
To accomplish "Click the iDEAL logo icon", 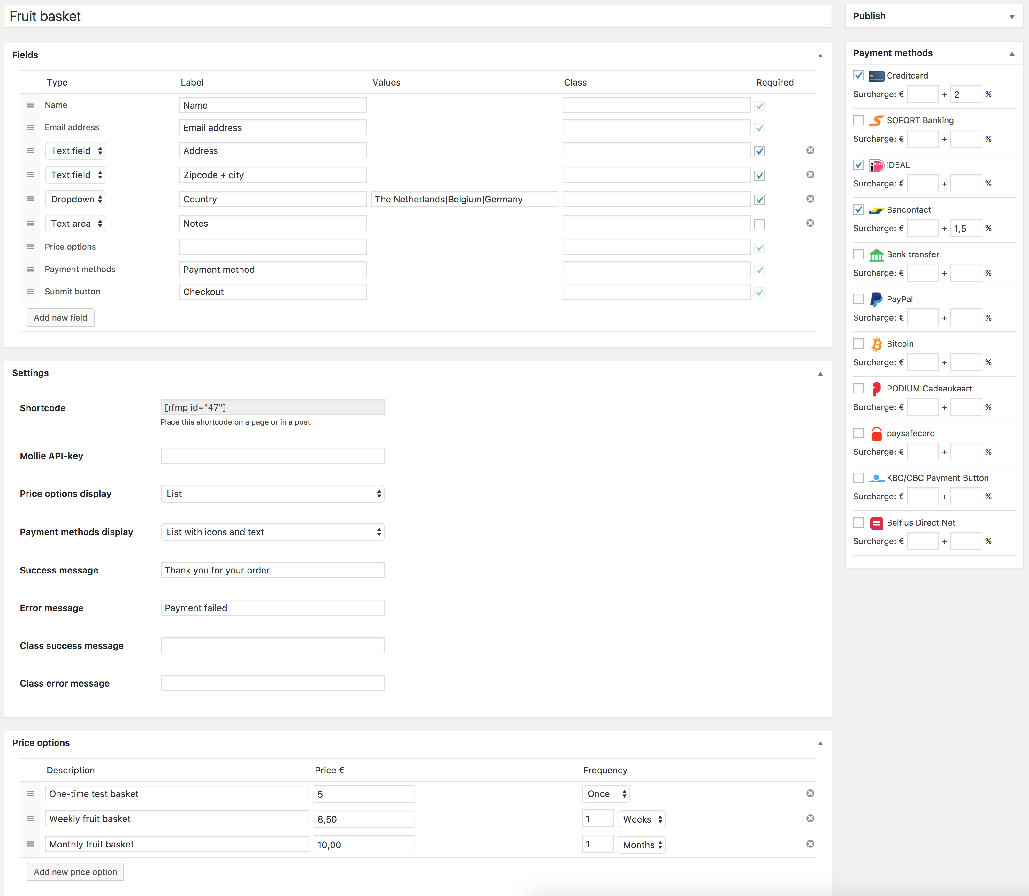I will point(876,165).
